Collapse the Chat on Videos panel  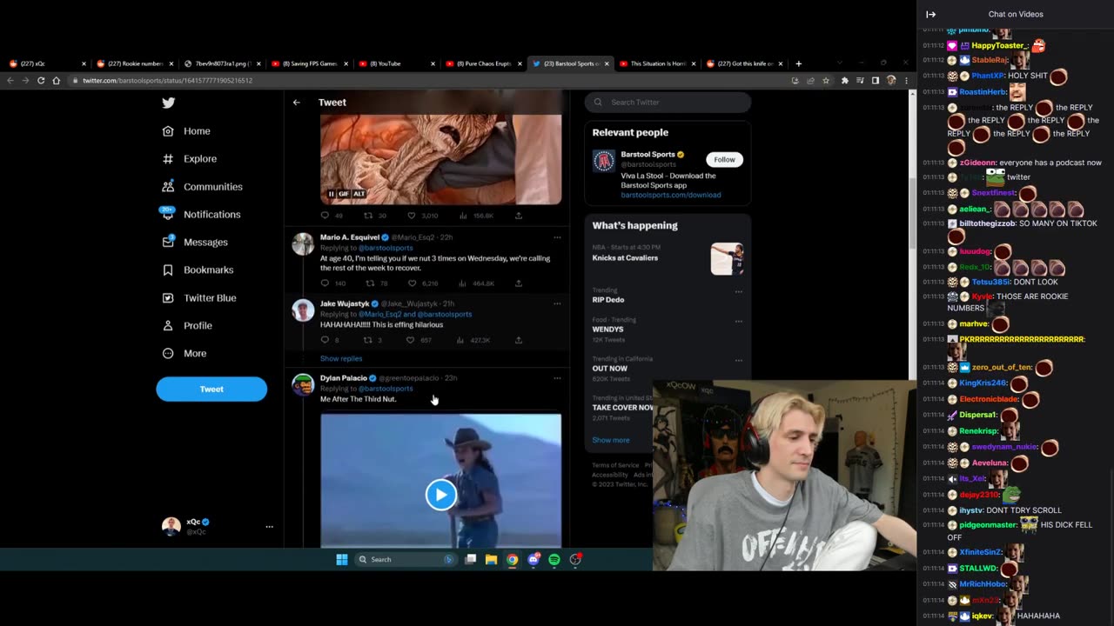pos(930,14)
